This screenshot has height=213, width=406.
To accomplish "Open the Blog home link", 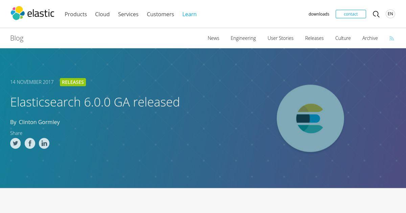I will [x=17, y=38].
